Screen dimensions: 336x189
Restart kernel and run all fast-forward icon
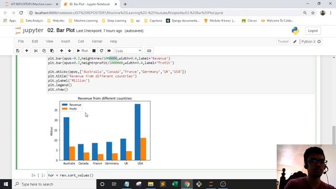pyautogui.click(x=109, y=51)
